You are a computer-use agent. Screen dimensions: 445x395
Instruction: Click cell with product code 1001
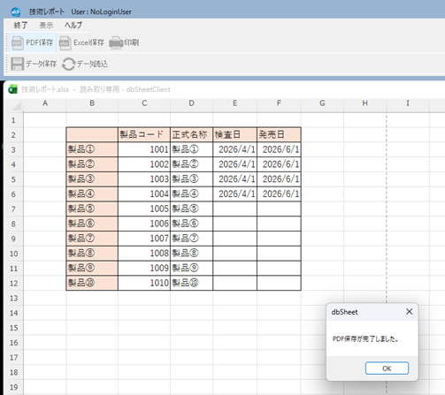[144, 149]
